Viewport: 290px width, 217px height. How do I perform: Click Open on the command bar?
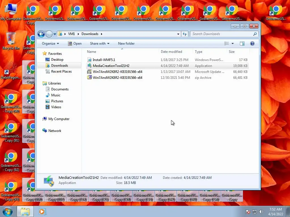tap(75, 44)
